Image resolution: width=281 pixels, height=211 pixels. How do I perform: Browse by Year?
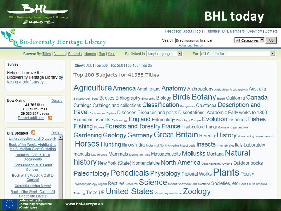point(111,54)
